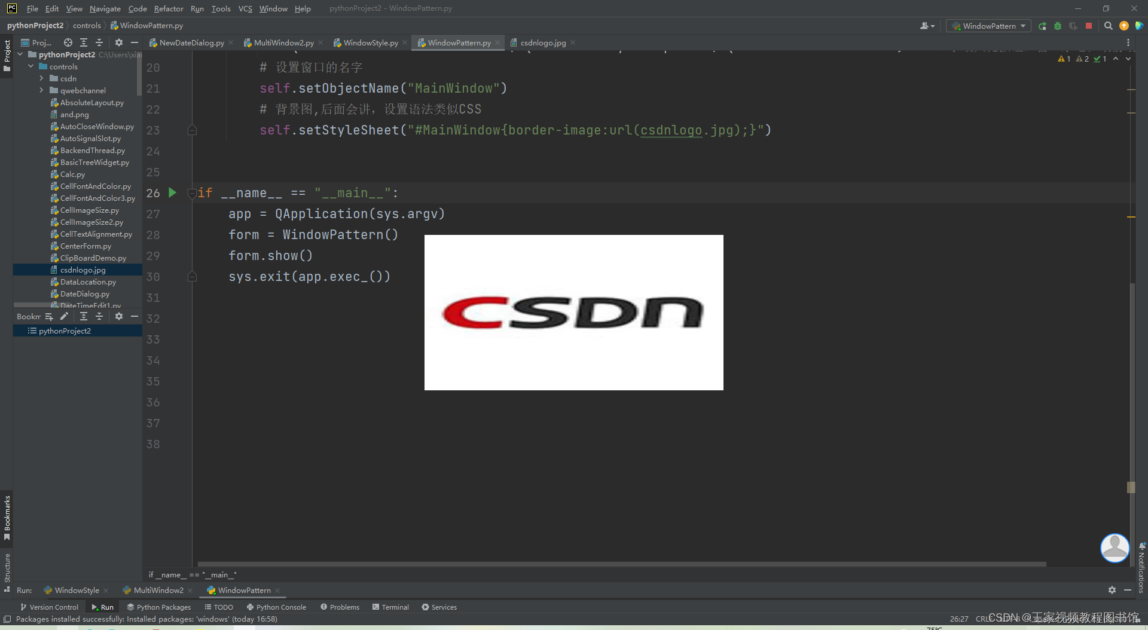
Task: Toggle tool window quick access icon in status bar
Action: (7, 619)
